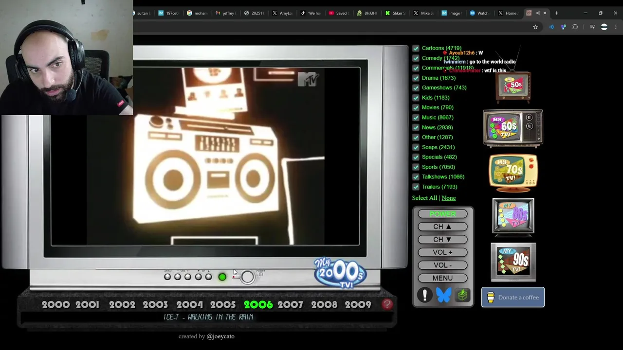Viewport: 623px width, 350px height.
Task: Disable the Gameshows category
Action: tap(416, 88)
